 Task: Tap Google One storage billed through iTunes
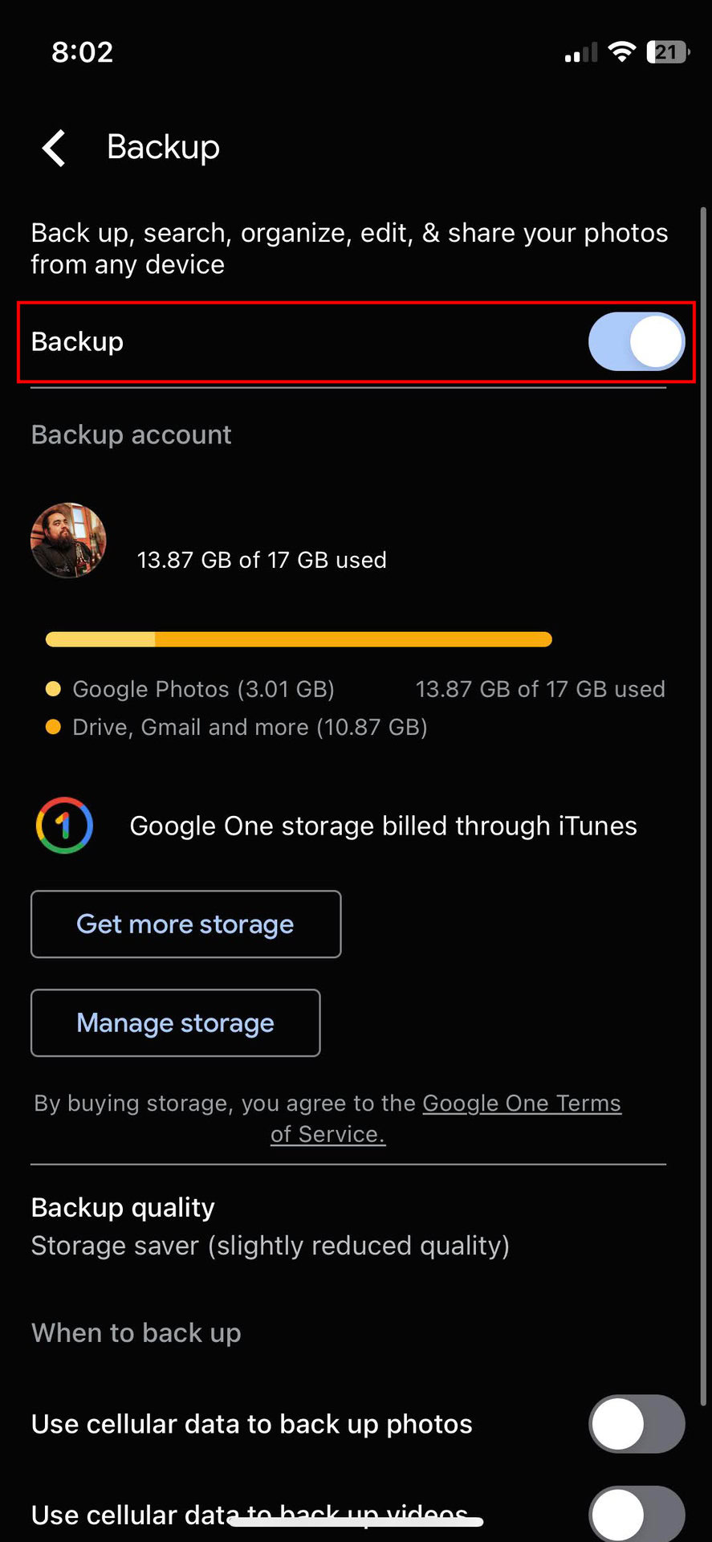(383, 826)
